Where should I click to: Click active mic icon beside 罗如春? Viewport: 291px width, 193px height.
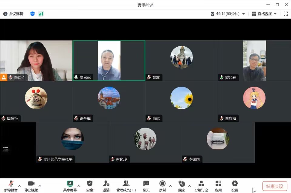[221, 77]
